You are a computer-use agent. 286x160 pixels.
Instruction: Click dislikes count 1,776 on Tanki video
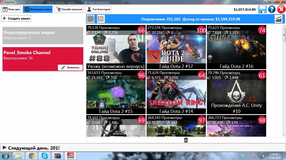[113, 33]
